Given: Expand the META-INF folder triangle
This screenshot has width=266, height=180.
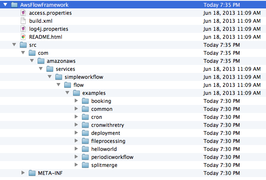Looking at the screenshot, I should [x=23, y=173].
